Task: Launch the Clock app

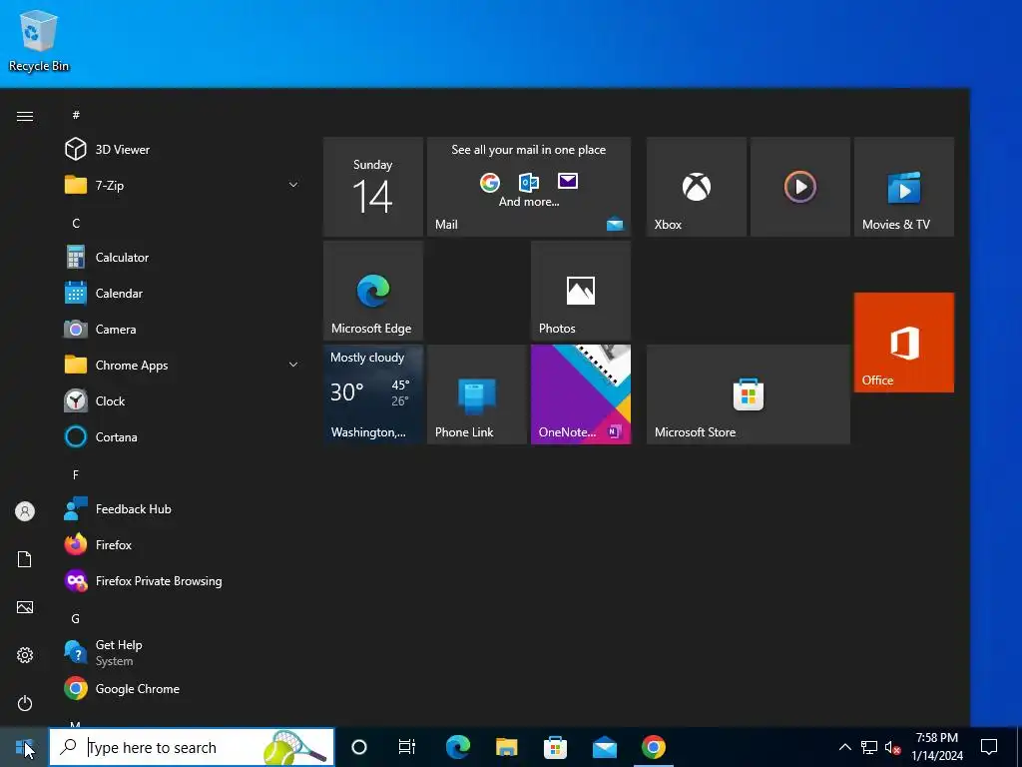Action: click(x=183, y=400)
